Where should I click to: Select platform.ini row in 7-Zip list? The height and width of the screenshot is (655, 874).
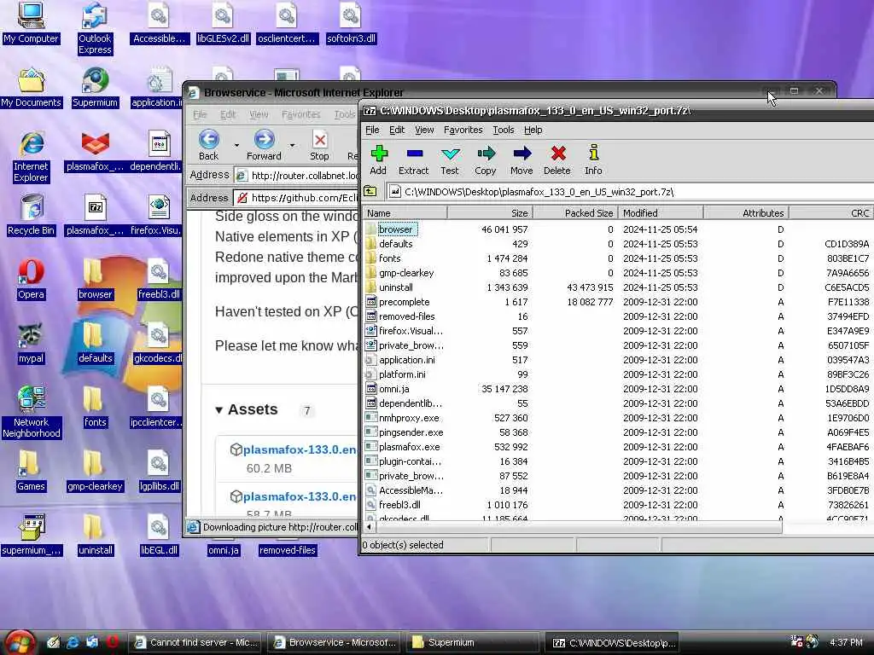(x=618, y=374)
